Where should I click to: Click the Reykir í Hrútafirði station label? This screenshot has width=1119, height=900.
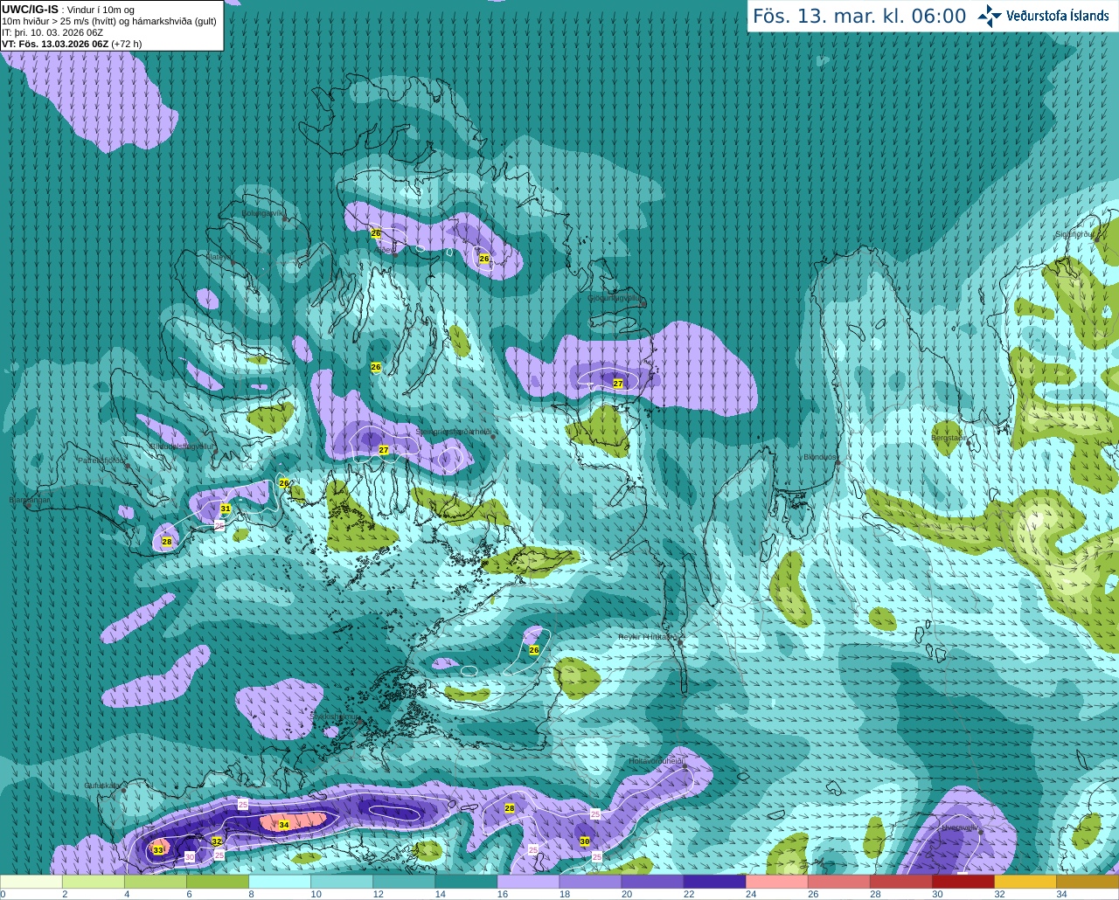(x=648, y=638)
